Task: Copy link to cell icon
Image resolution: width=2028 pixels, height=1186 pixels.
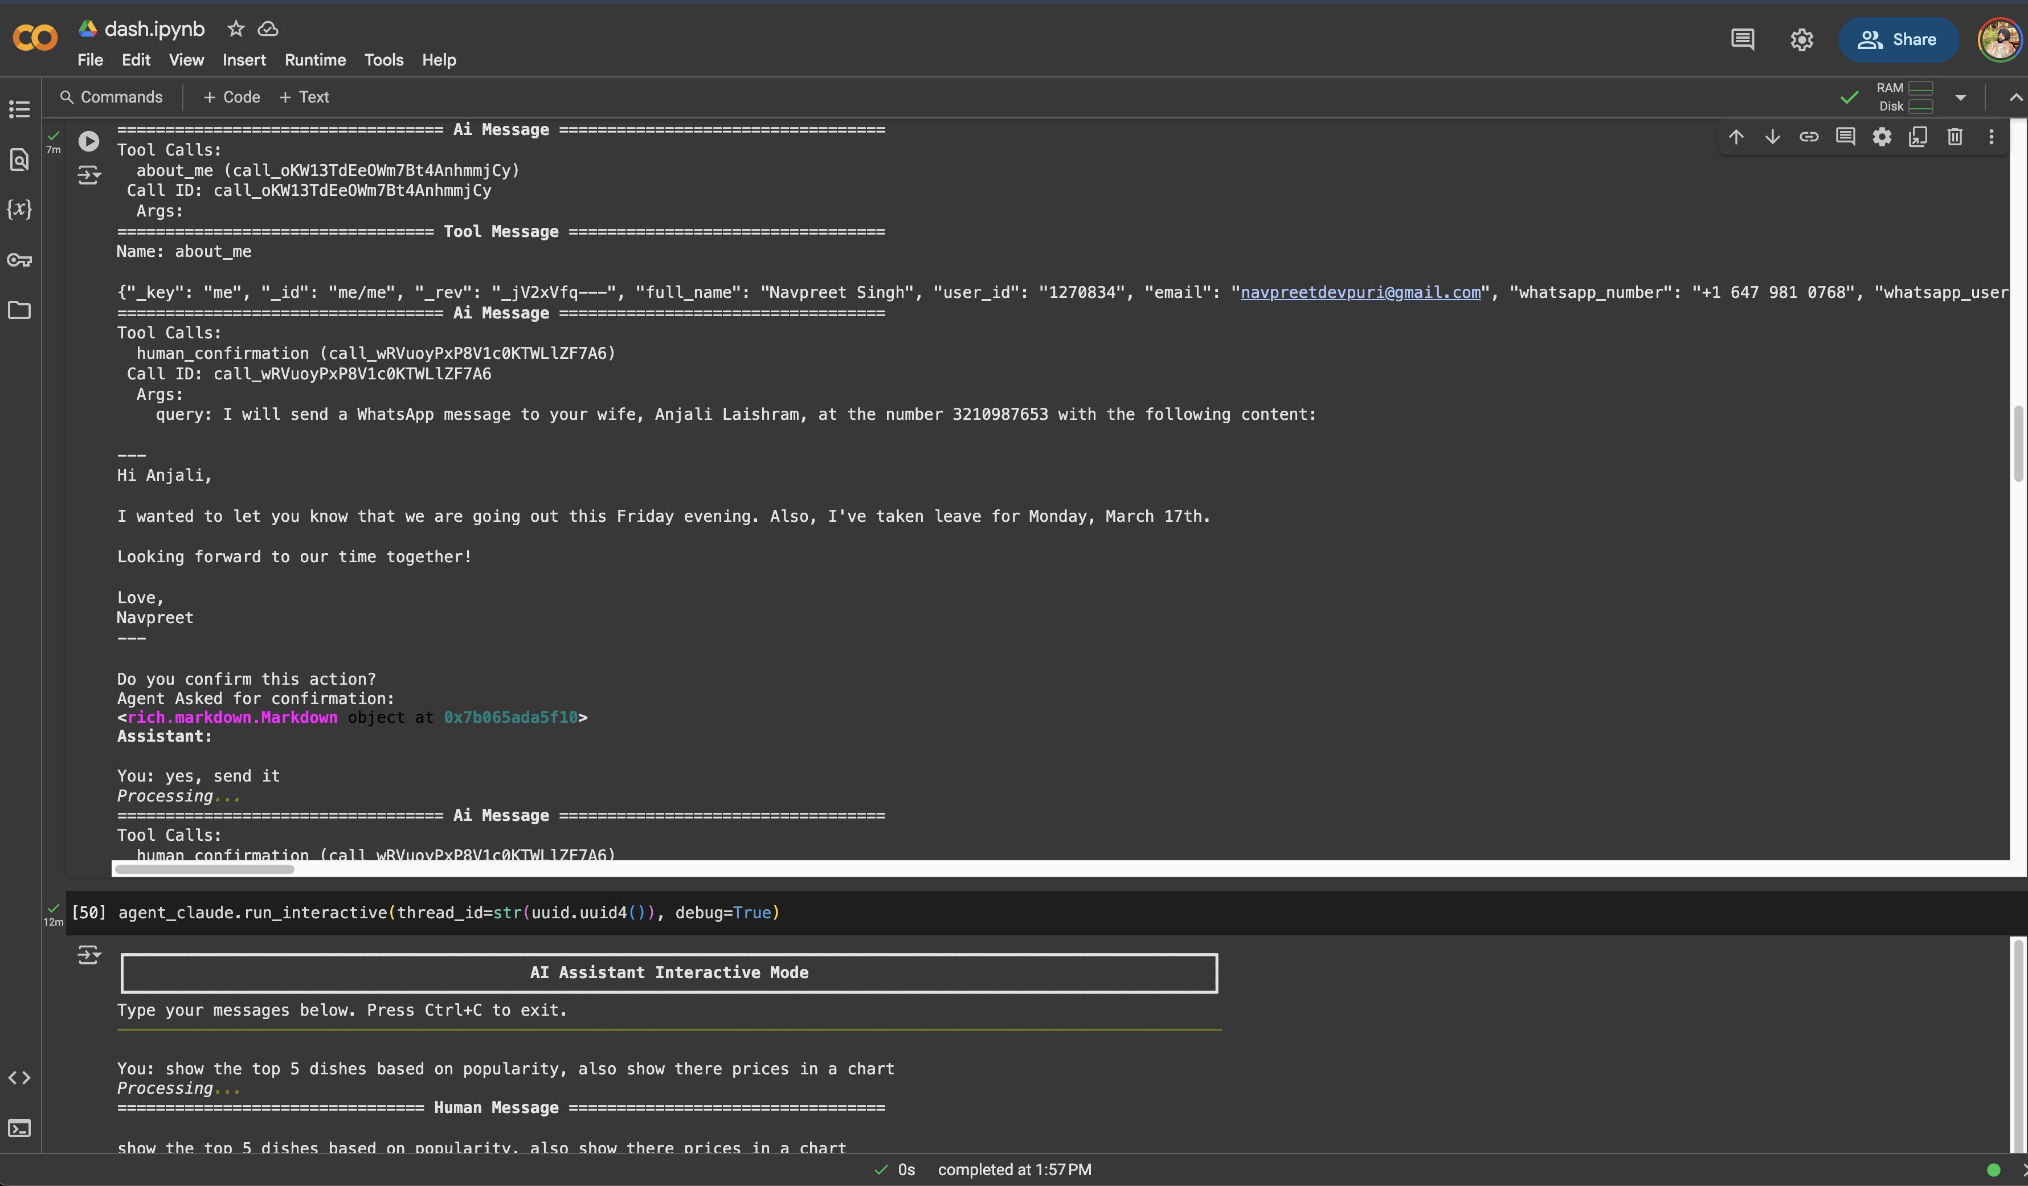Action: tap(1809, 137)
